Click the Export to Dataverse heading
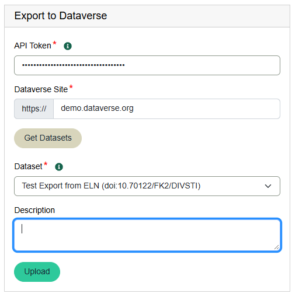Viewport: 292px width, 297px height. coord(61,16)
